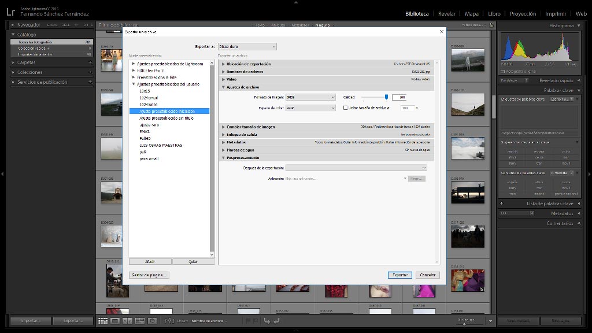Viewport: 592px width, 333px height.
Task: Switch to Loupe view in toolbar
Action: (115, 320)
